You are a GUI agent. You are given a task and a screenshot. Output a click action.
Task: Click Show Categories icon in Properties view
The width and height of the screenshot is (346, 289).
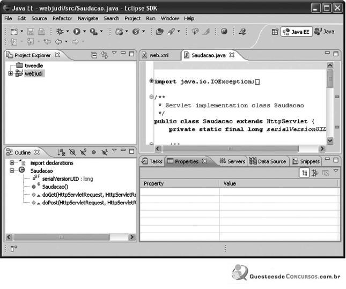pyautogui.click(x=304, y=173)
